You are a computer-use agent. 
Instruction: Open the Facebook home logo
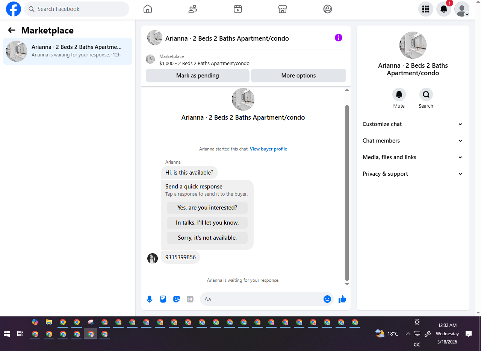tap(14, 9)
